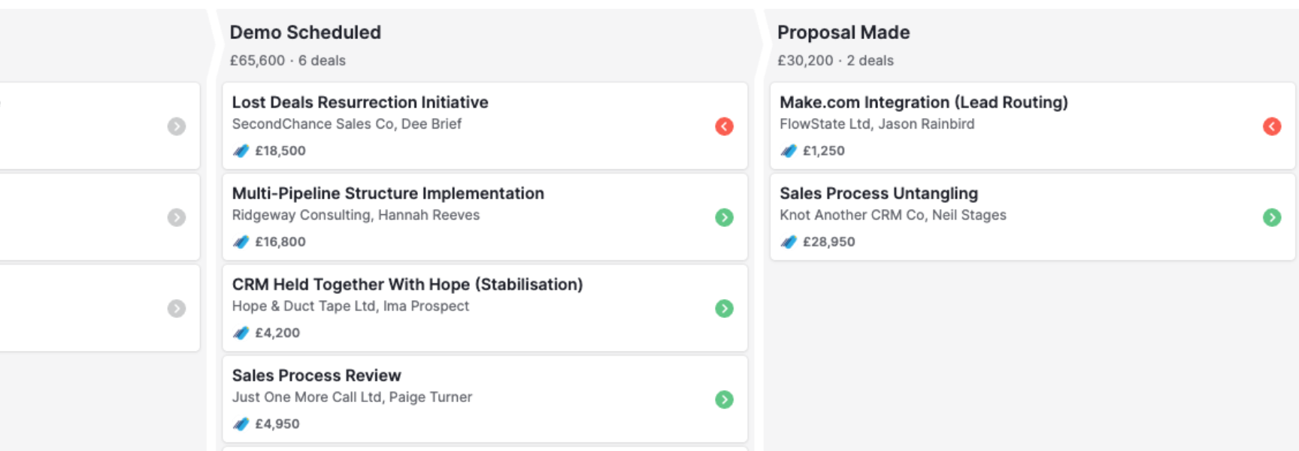Screen dimensions: 1299x451
Task: Click Ridgeway Consulting, Hannah Reeves text
Action: pyautogui.click(x=356, y=215)
